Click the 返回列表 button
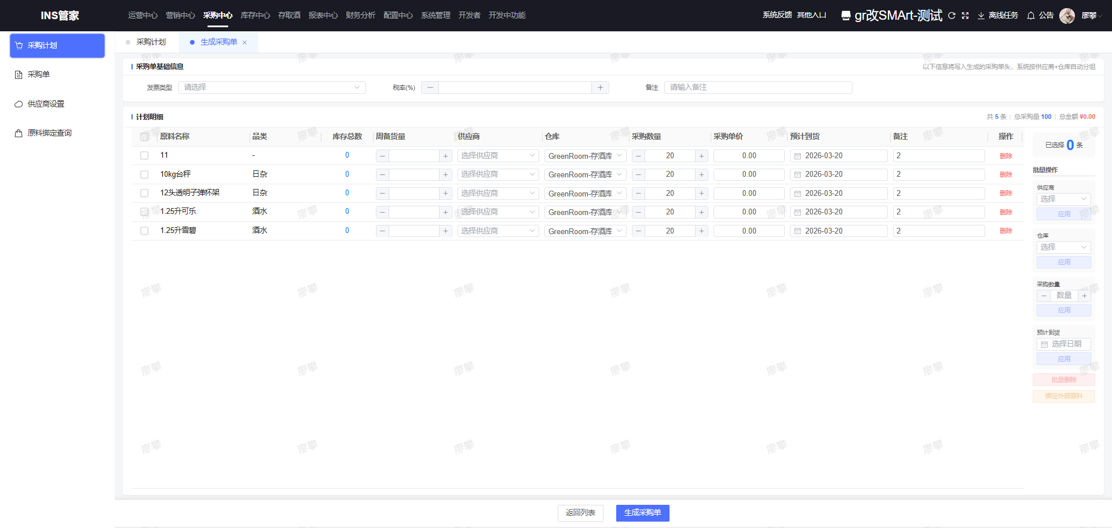Image resolution: width=1112 pixels, height=528 pixels. tap(580, 513)
